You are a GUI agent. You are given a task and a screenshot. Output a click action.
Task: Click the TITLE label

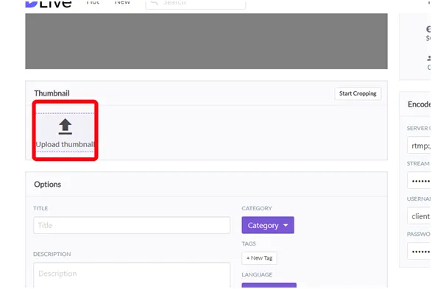tap(40, 208)
